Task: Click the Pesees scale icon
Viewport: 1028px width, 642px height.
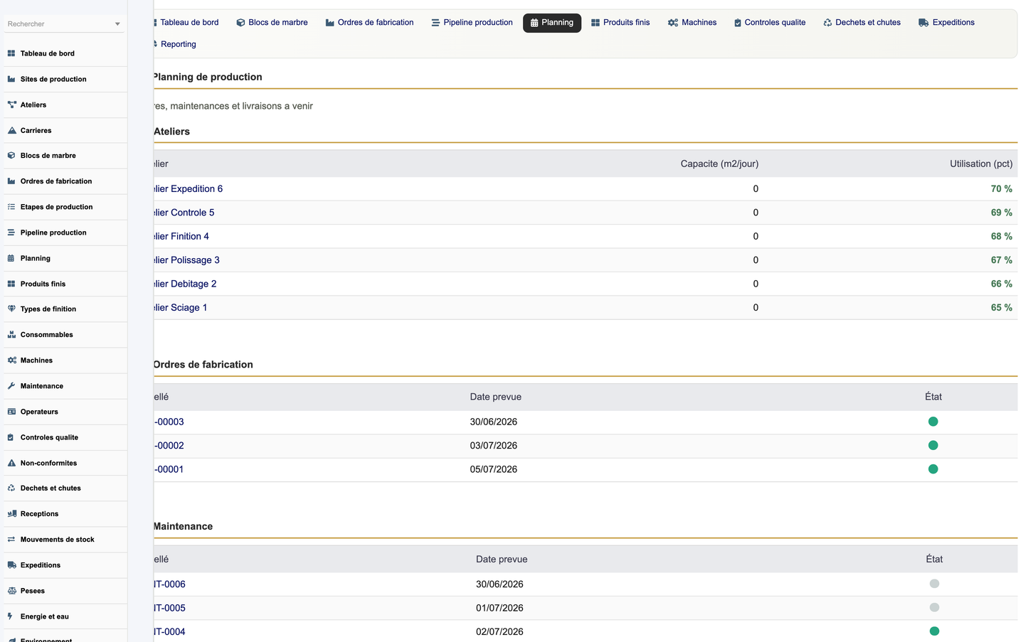Action: click(x=11, y=591)
